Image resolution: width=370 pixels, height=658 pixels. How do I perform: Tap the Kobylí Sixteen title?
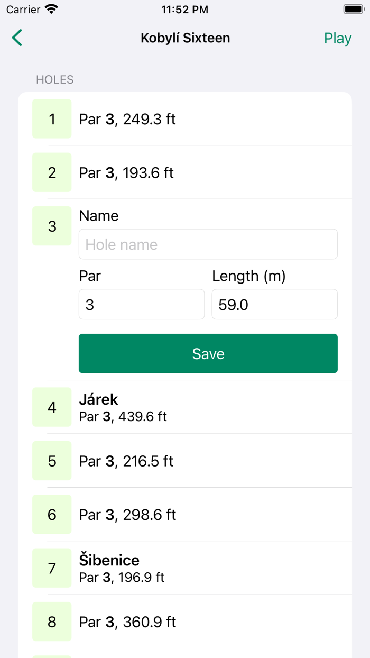185,38
